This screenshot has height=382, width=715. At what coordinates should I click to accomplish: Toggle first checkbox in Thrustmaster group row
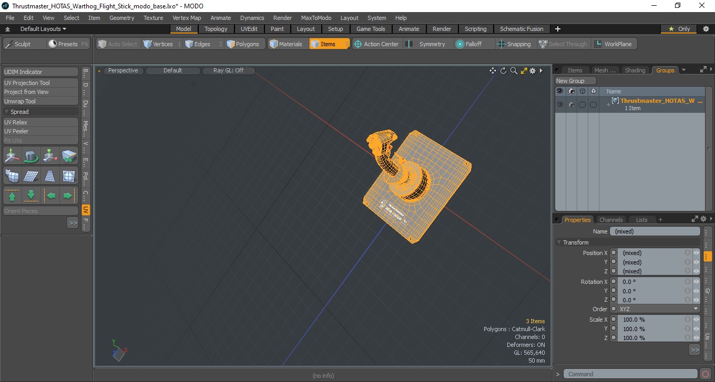(582, 104)
